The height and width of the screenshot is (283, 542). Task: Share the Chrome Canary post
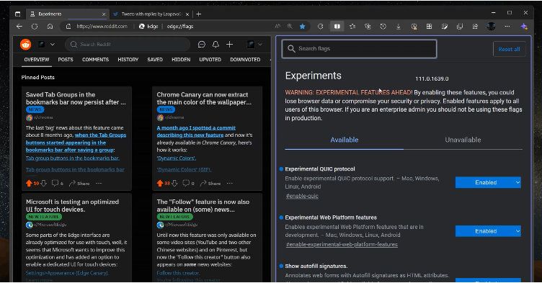(x=210, y=184)
